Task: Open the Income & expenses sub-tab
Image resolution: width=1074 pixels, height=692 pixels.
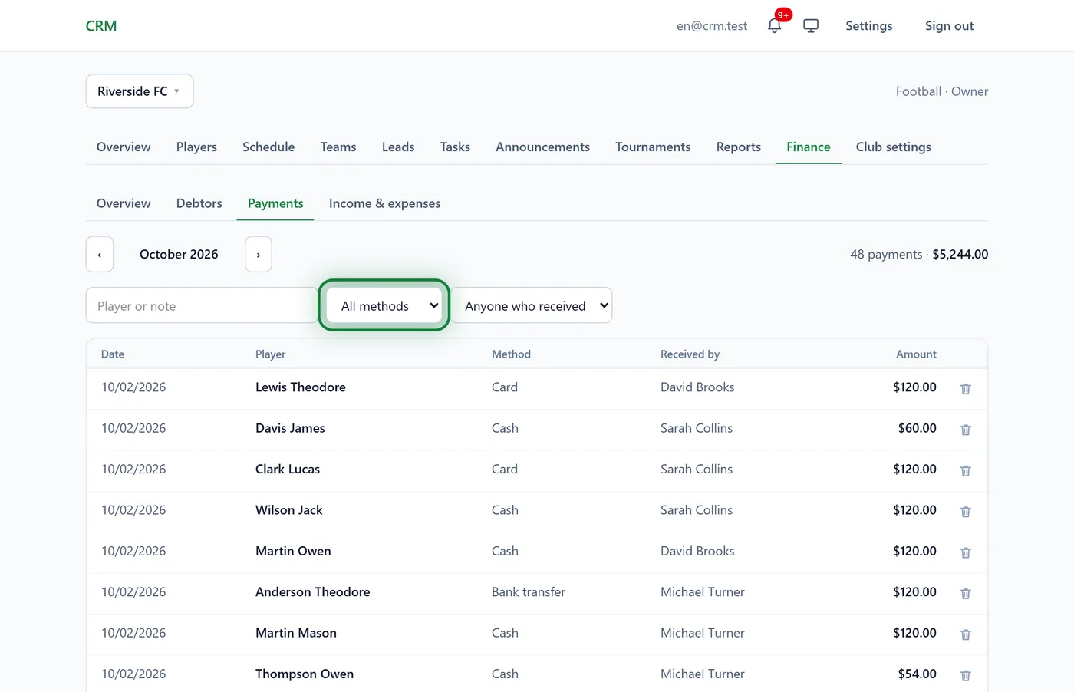Action: pyautogui.click(x=385, y=203)
